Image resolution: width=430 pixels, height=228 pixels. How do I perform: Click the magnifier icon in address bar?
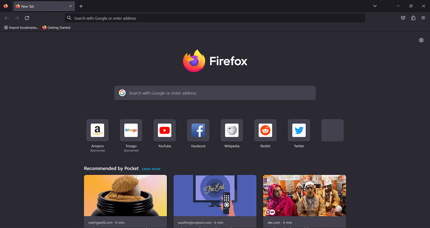pyautogui.click(x=69, y=18)
